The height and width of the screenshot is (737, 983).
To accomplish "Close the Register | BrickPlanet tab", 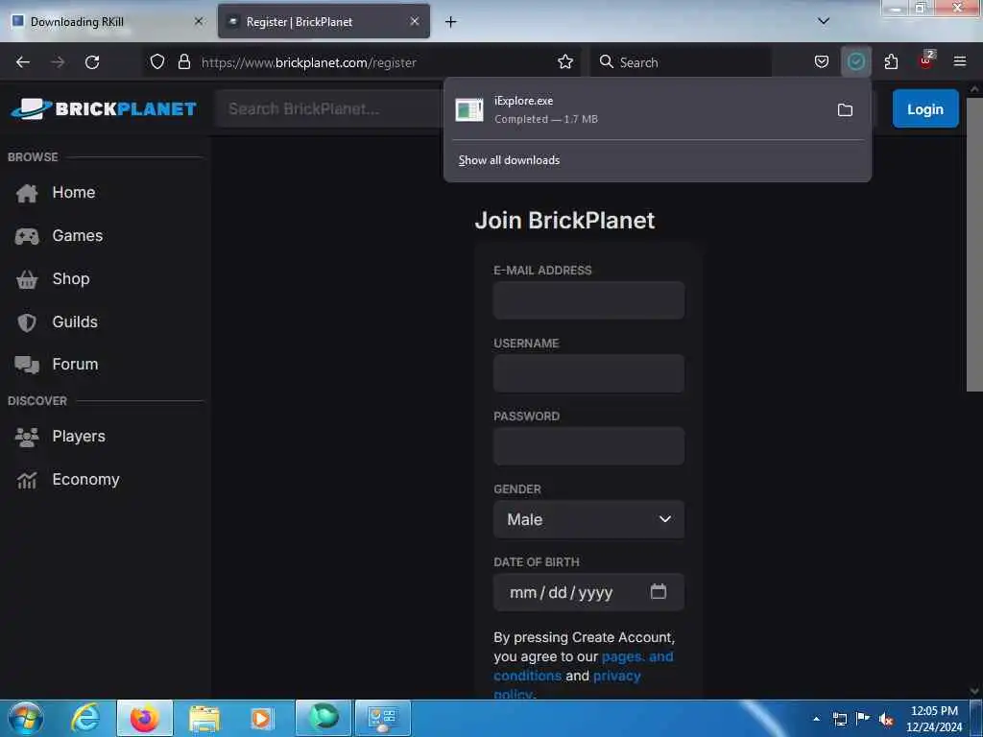I will [x=415, y=21].
